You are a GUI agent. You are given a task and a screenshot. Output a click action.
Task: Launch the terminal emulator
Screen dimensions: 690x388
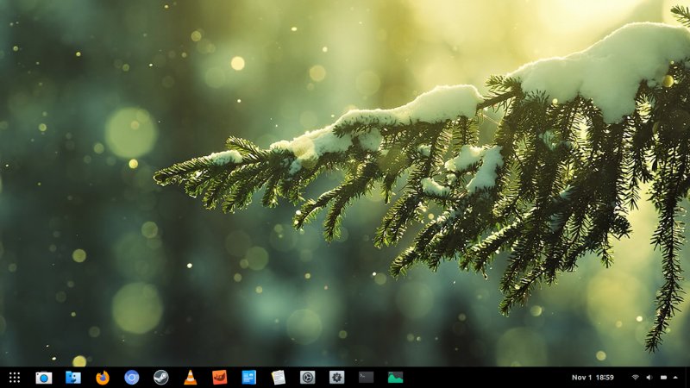pyautogui.click(x=366, y=378)
